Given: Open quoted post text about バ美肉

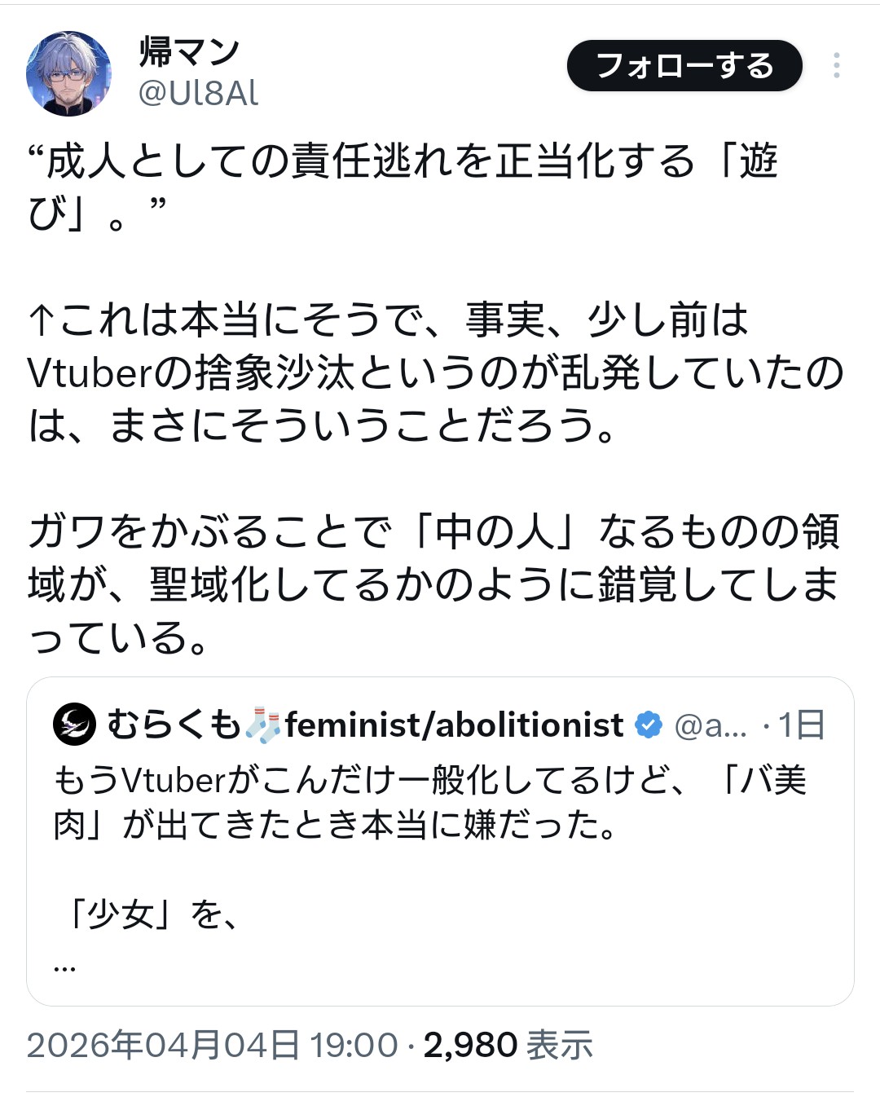Looking at the screenshot, I should pos(430,802).
